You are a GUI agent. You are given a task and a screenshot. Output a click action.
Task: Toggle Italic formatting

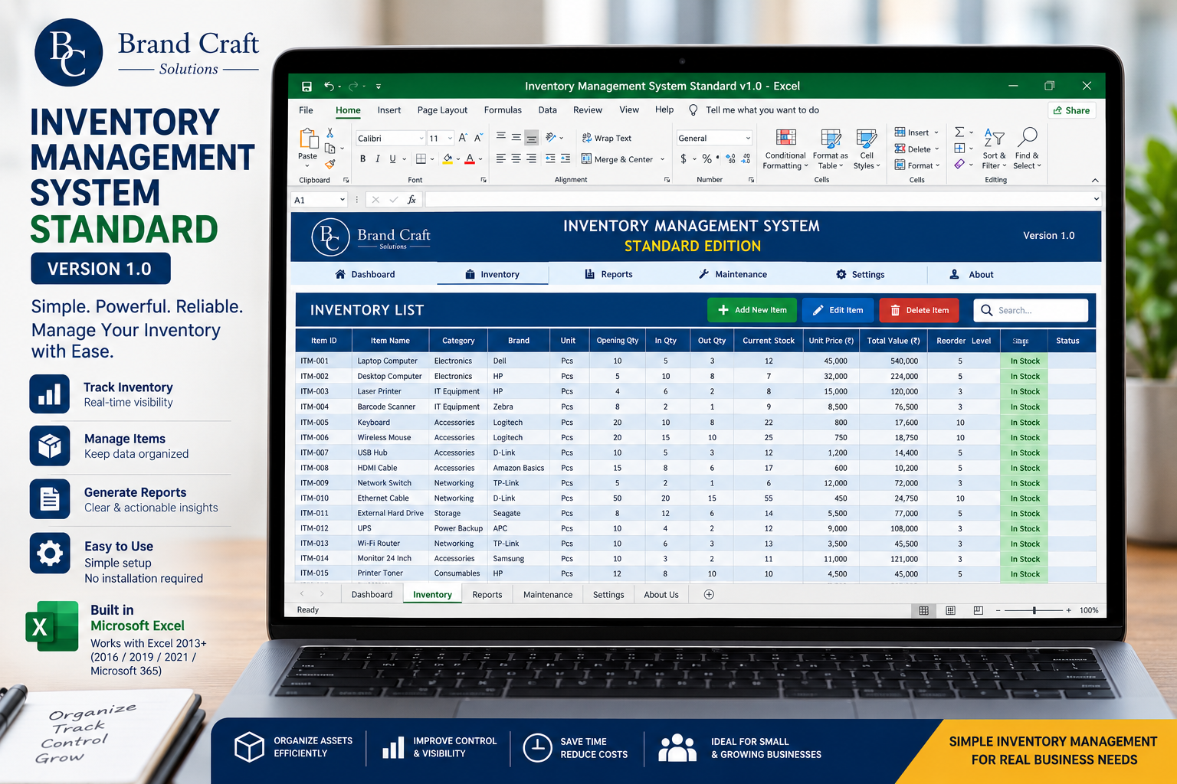point(377,159)
